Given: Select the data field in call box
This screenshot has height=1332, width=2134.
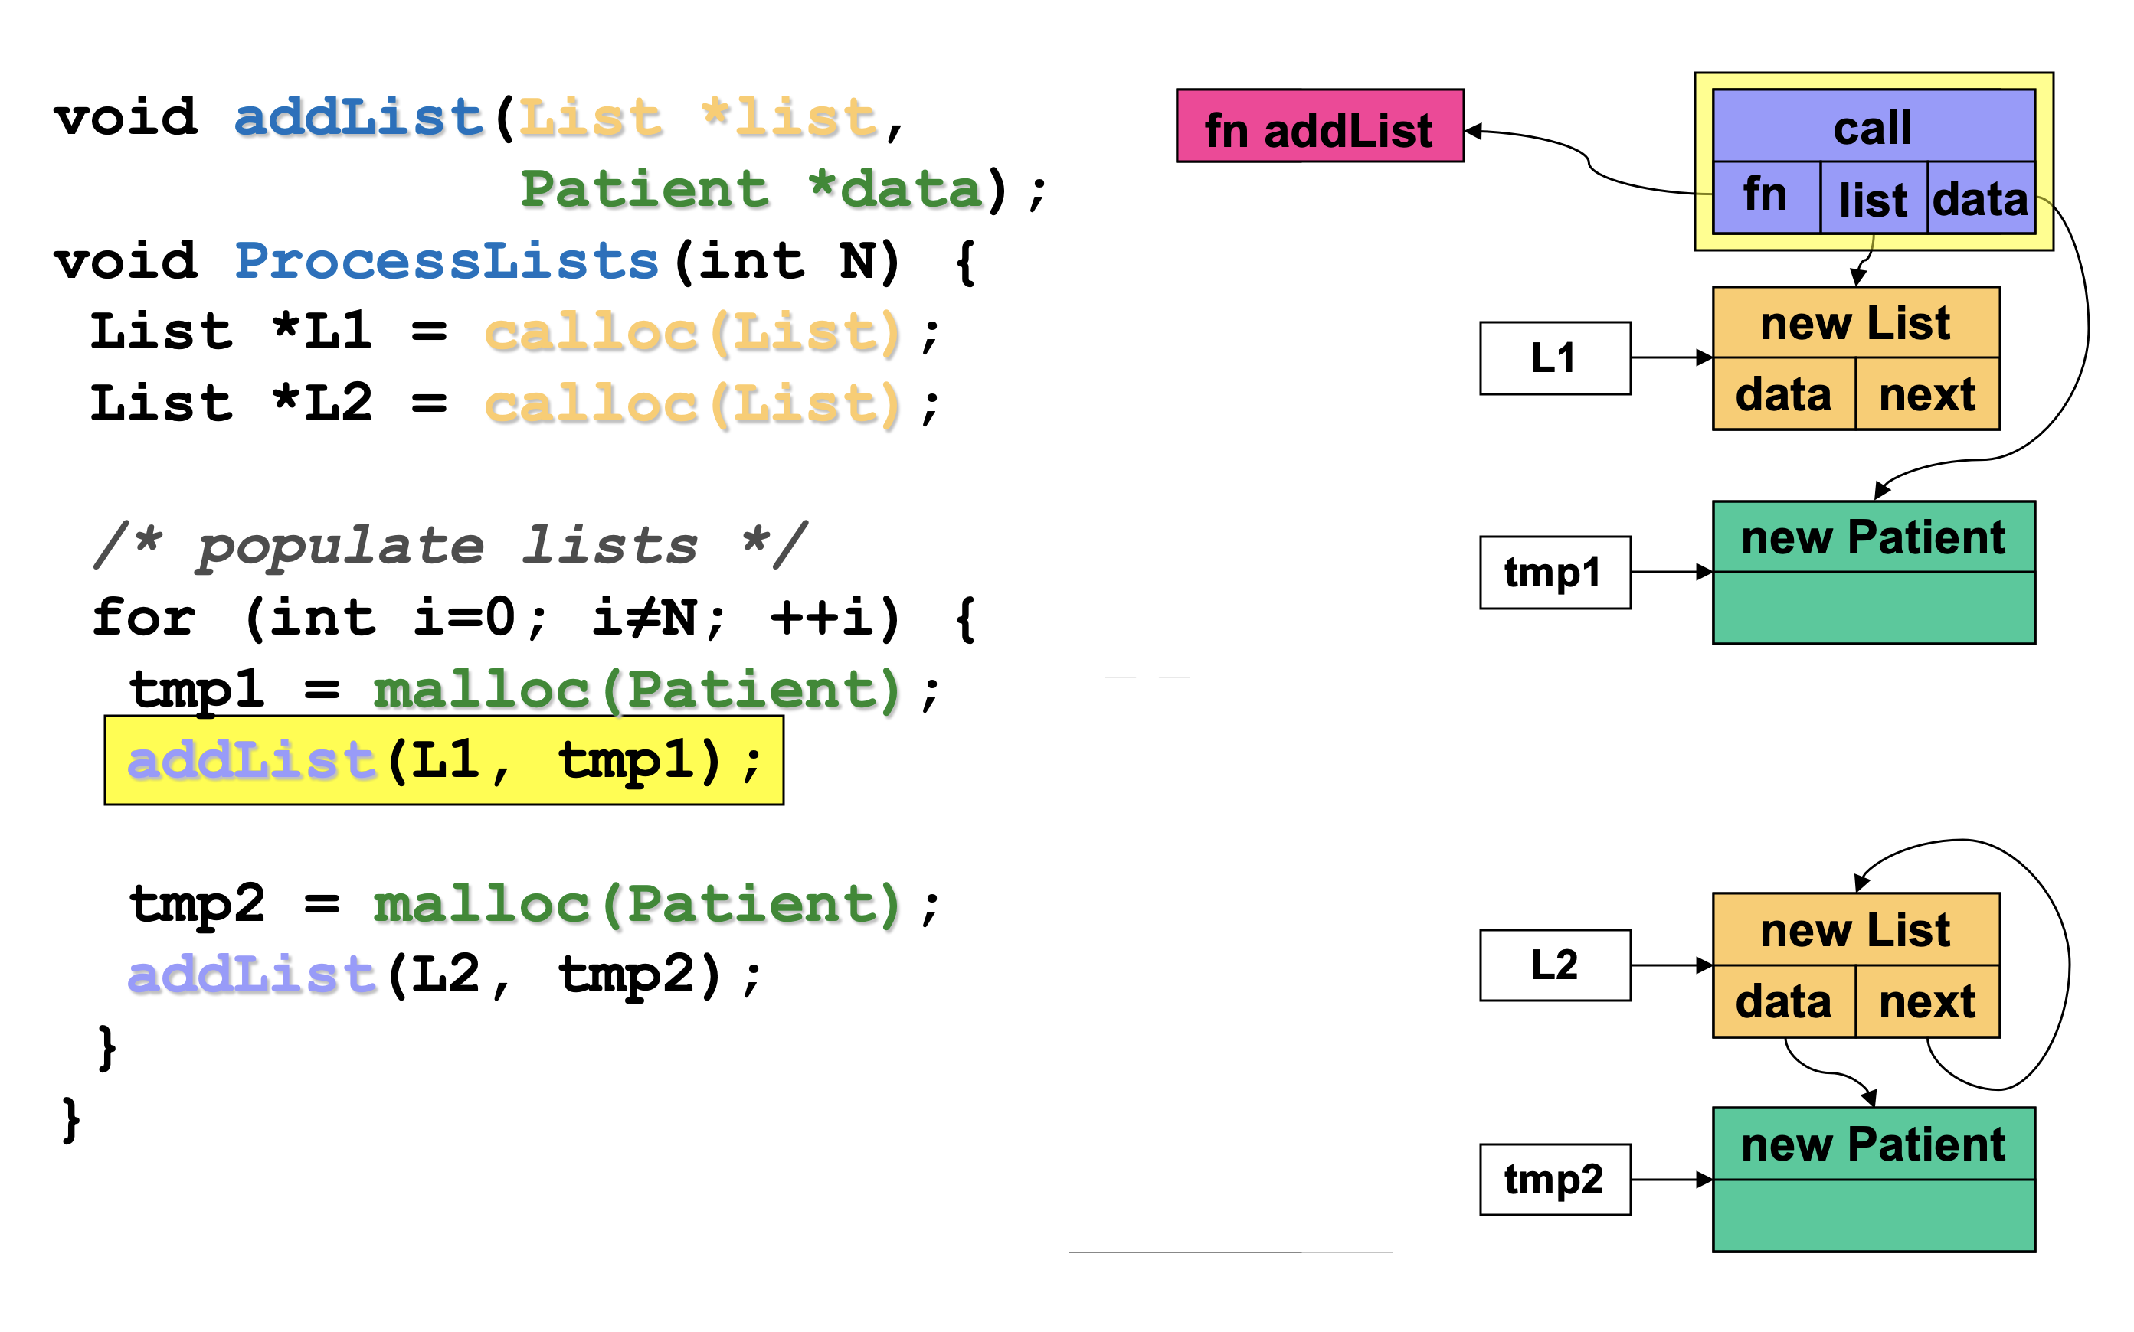Looking at the screenshot, I should [1980, 199].
